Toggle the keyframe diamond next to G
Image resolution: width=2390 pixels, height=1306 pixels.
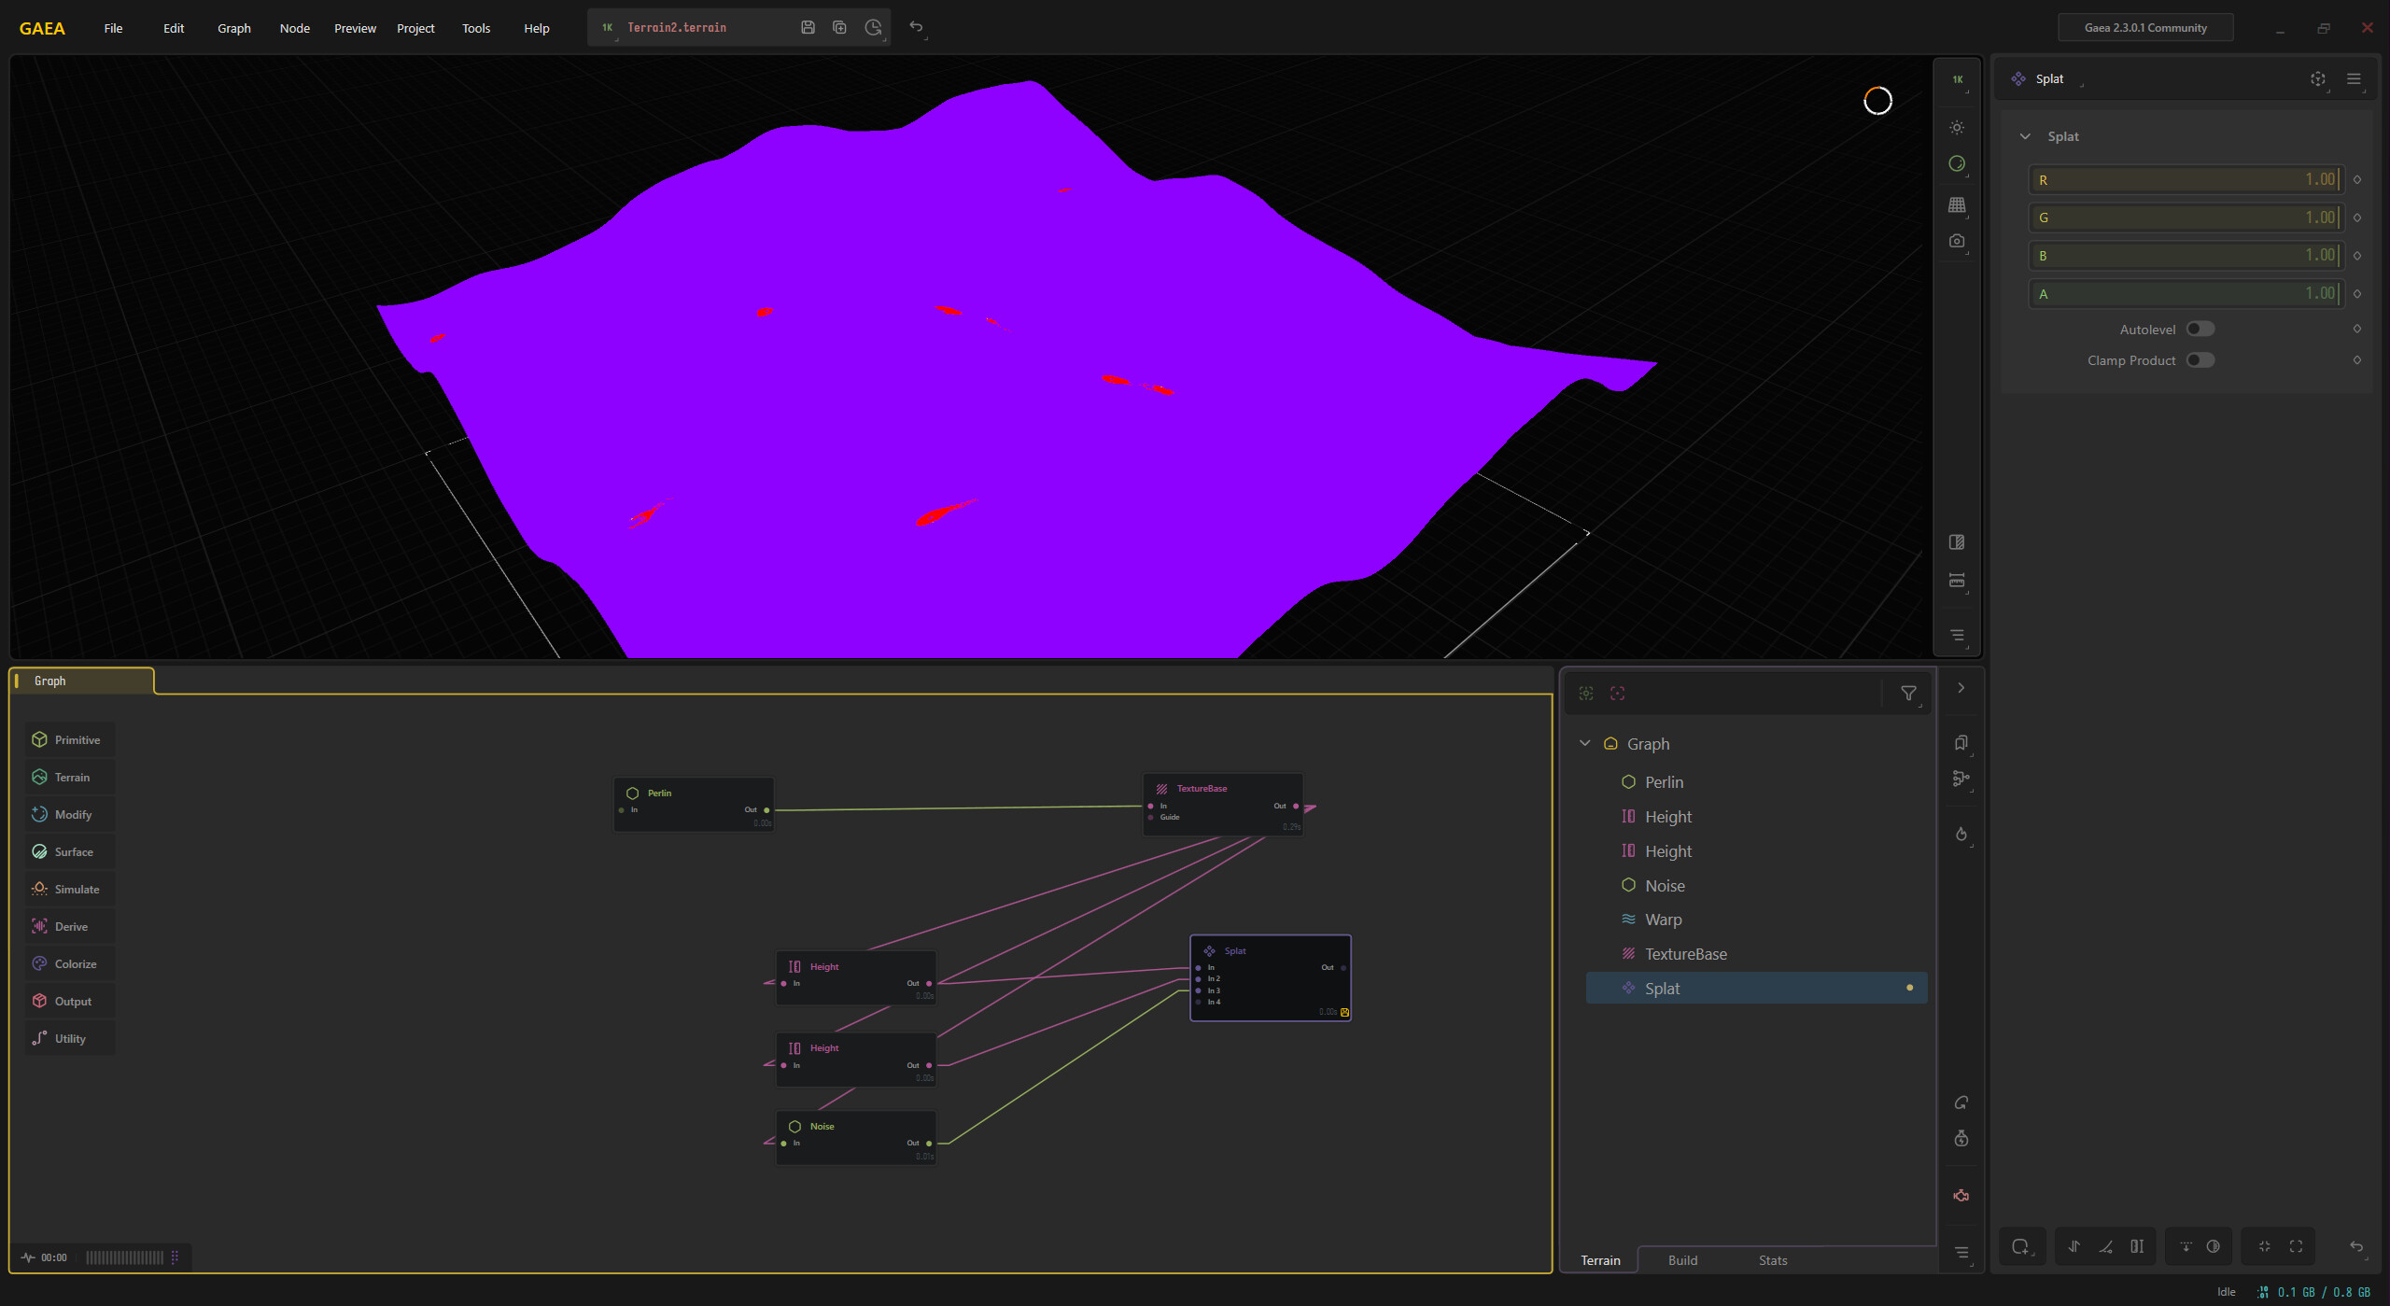pyautogui.click(x=2357, y=218)
